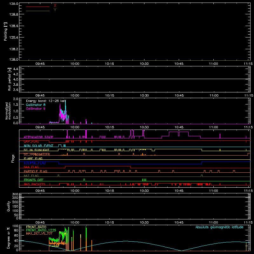Click the 2.0 tick on modulation axis

pyautogui.click(x=16, y=99)
